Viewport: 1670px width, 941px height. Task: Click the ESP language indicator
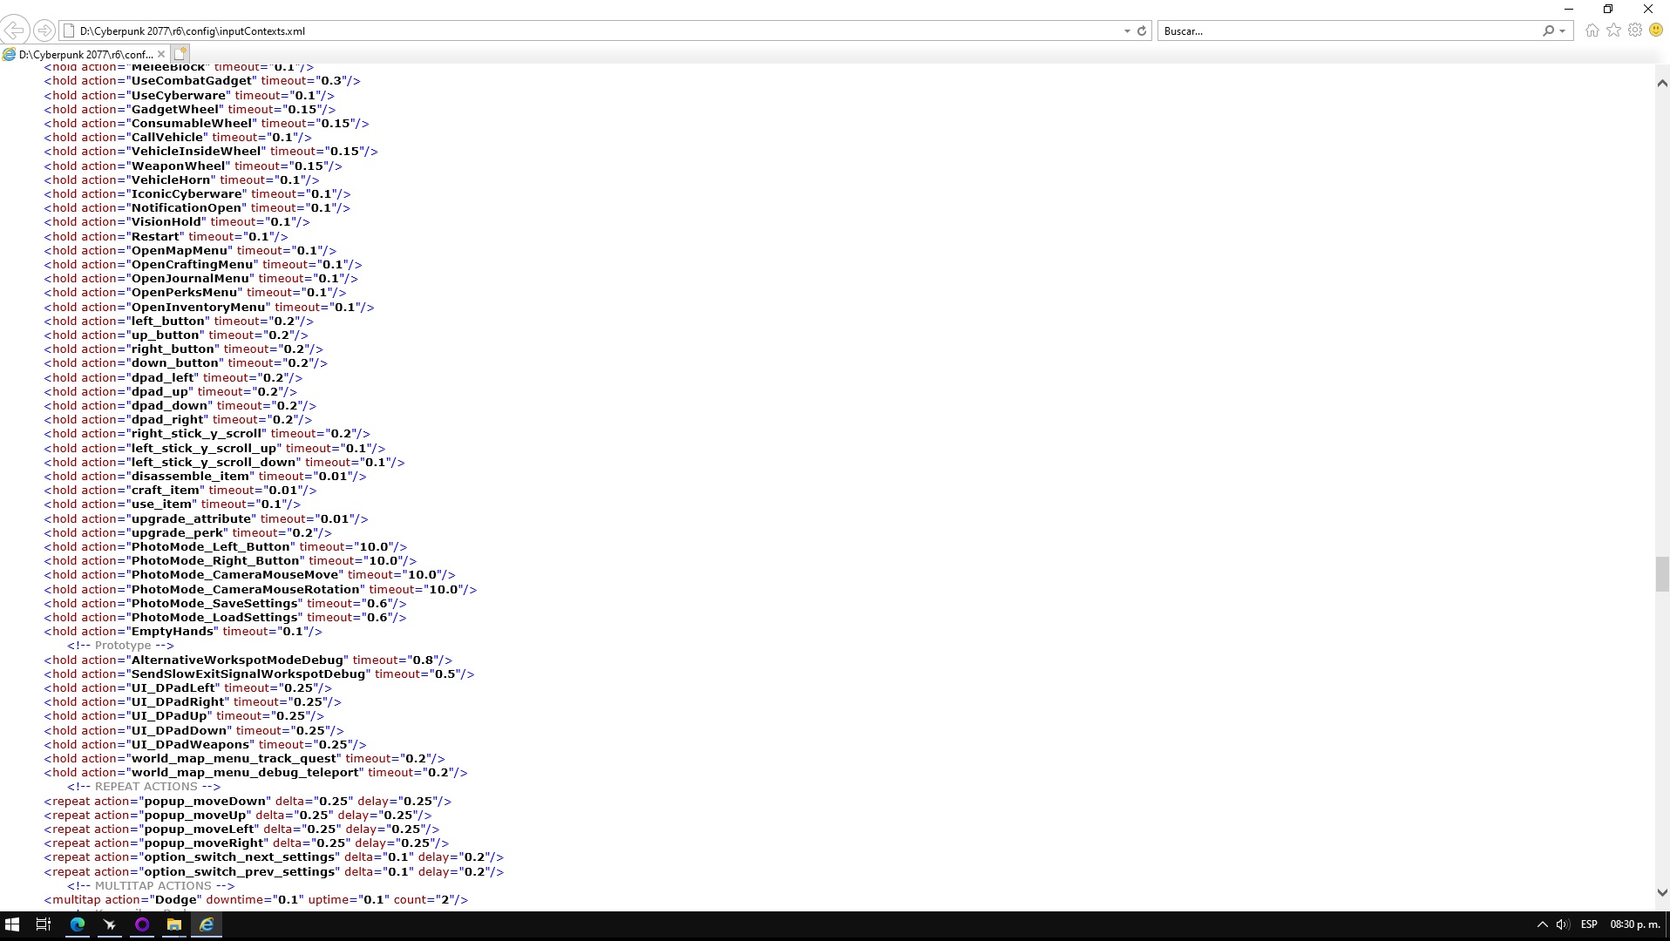point(1588,924)
